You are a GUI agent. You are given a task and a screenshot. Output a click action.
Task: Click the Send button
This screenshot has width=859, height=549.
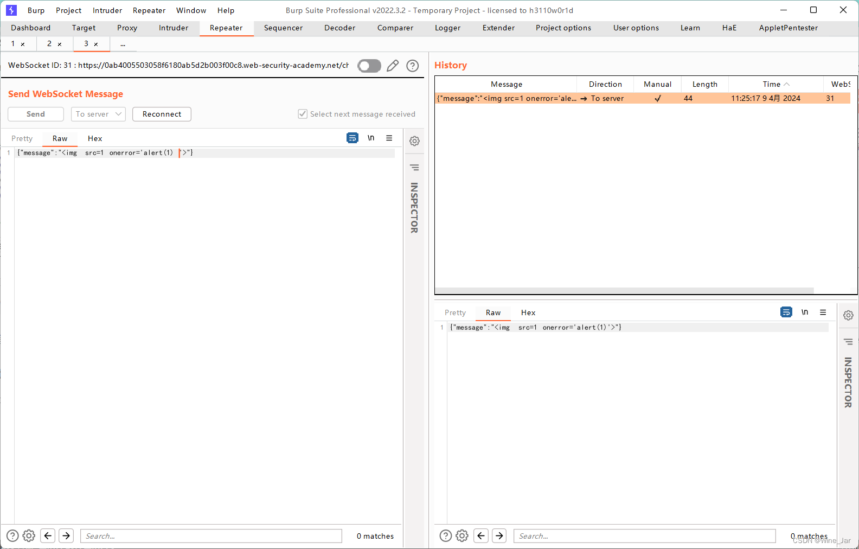[x=36, y=114]
